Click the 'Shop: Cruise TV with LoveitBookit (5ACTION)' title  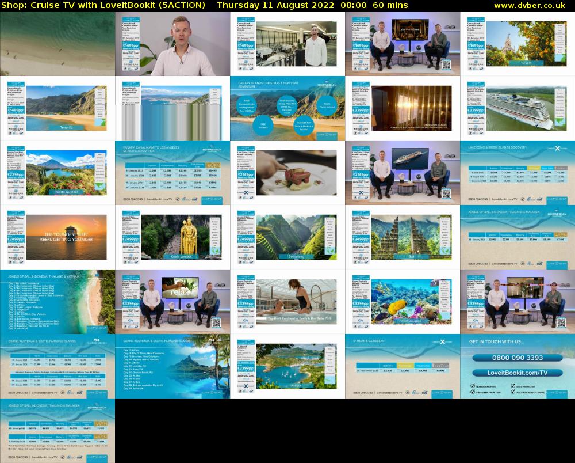pyautogui.click(x=103, y=6)
